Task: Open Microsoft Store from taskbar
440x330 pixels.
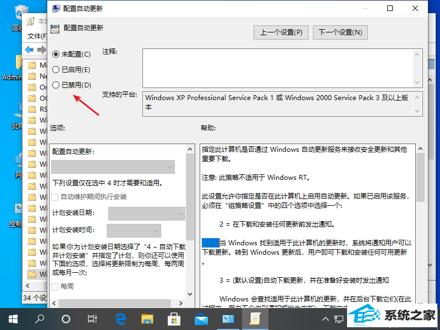Action: 174,319
